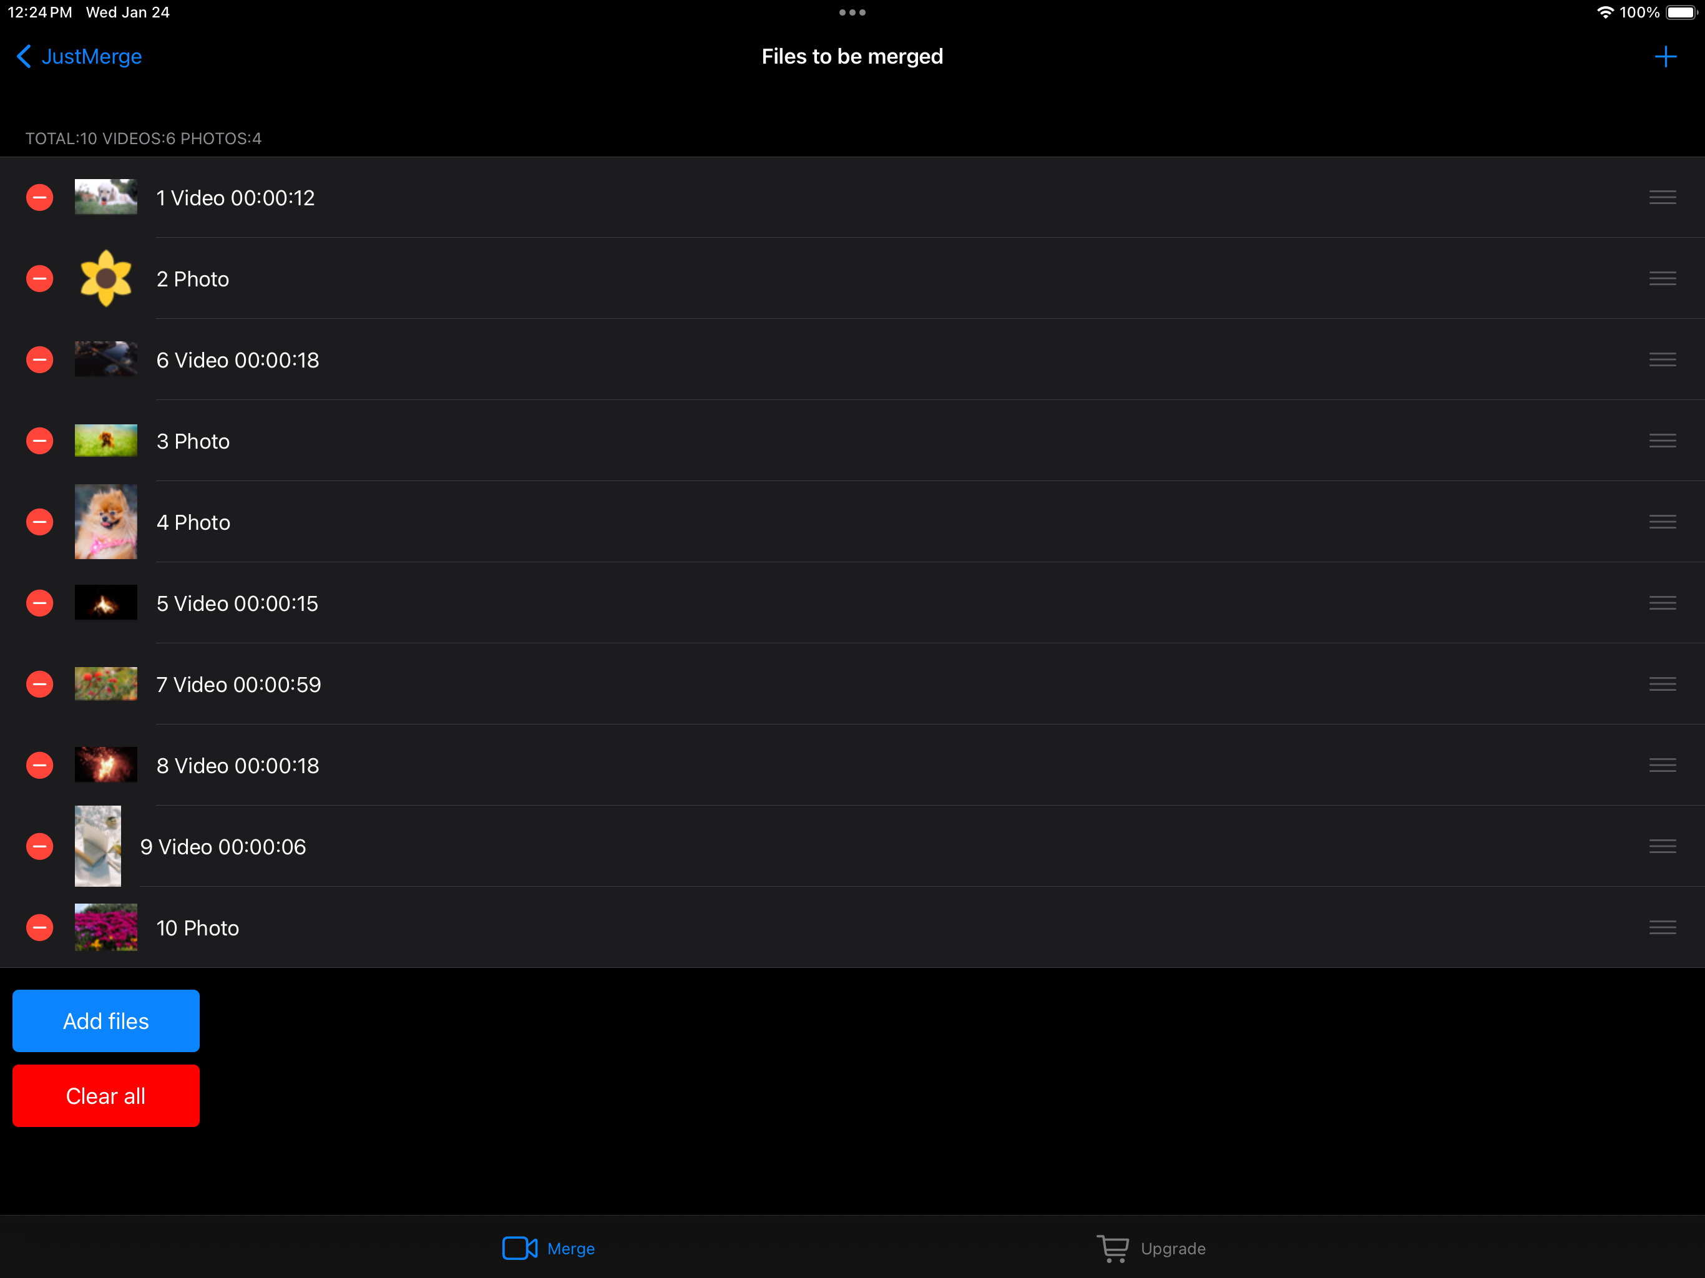Select the 8 Video 00:00:18 row
The height and width of the screenshot is (1278, 1705).
[853, 766]
